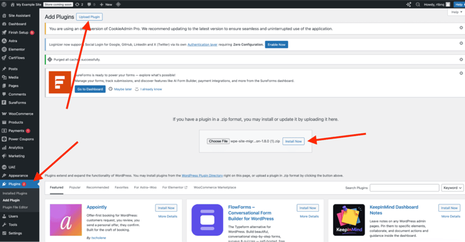The image size is (465, 242).
Task: Click the Upload Plugin button
Action: click(x=89, y=17)
